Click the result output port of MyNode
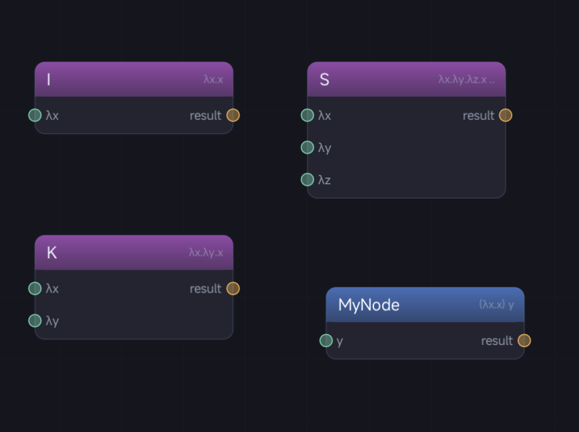Image resolution: width=579 pixels, height=432 pixels. pos(524,341)
